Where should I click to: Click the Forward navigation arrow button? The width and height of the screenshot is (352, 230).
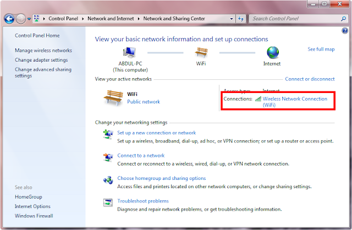21,19
